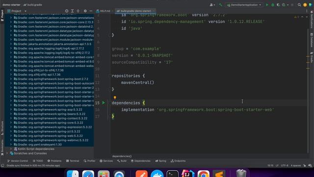Expand all icon in Project panel header
Viewport: 314px width, 177px height.
(x=72, y=11)
